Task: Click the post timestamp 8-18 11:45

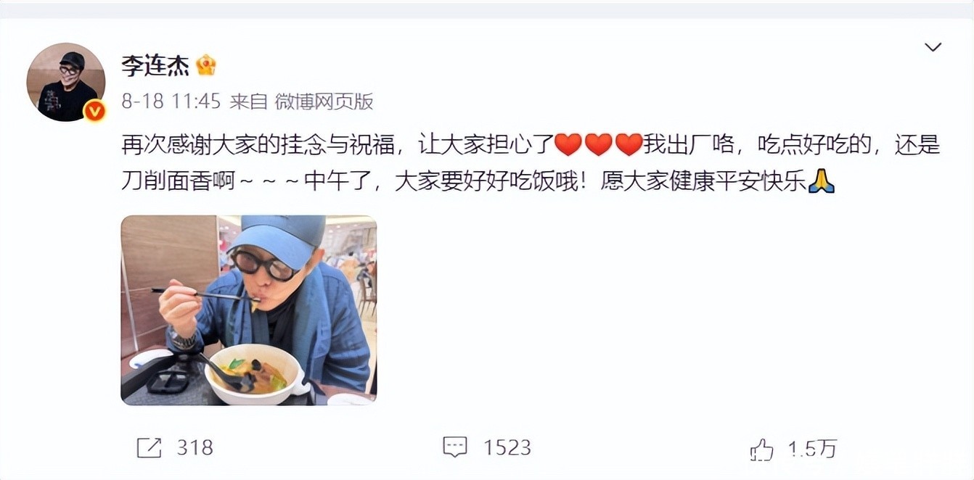Action: (x=171, y=102)
